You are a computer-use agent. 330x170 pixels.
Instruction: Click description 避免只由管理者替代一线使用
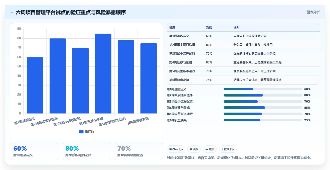click(253, 45)
